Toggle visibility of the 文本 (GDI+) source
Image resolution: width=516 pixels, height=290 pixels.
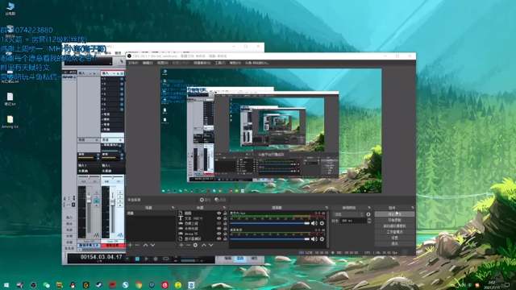point(218,218)
